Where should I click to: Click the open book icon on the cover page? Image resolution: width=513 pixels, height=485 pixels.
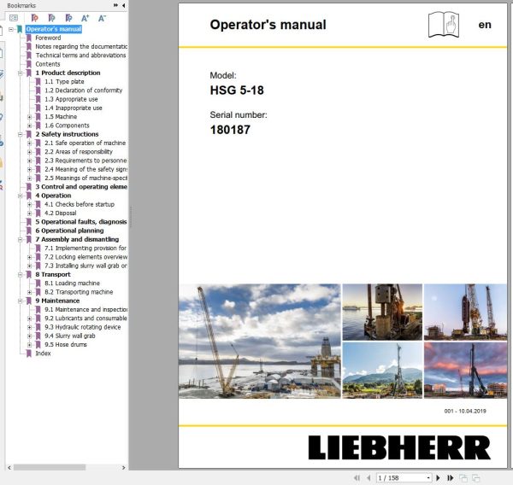pos(444,25)
